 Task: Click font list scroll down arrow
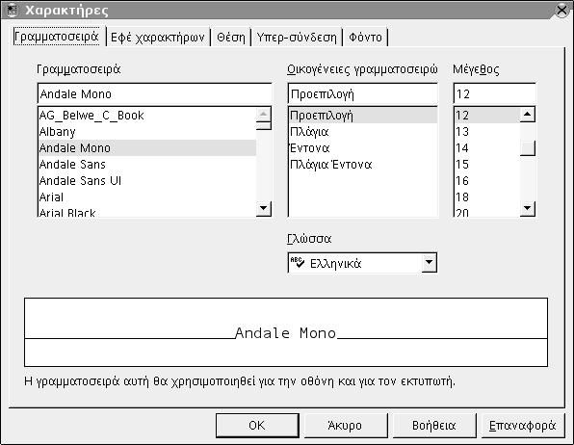pos(263,209)
